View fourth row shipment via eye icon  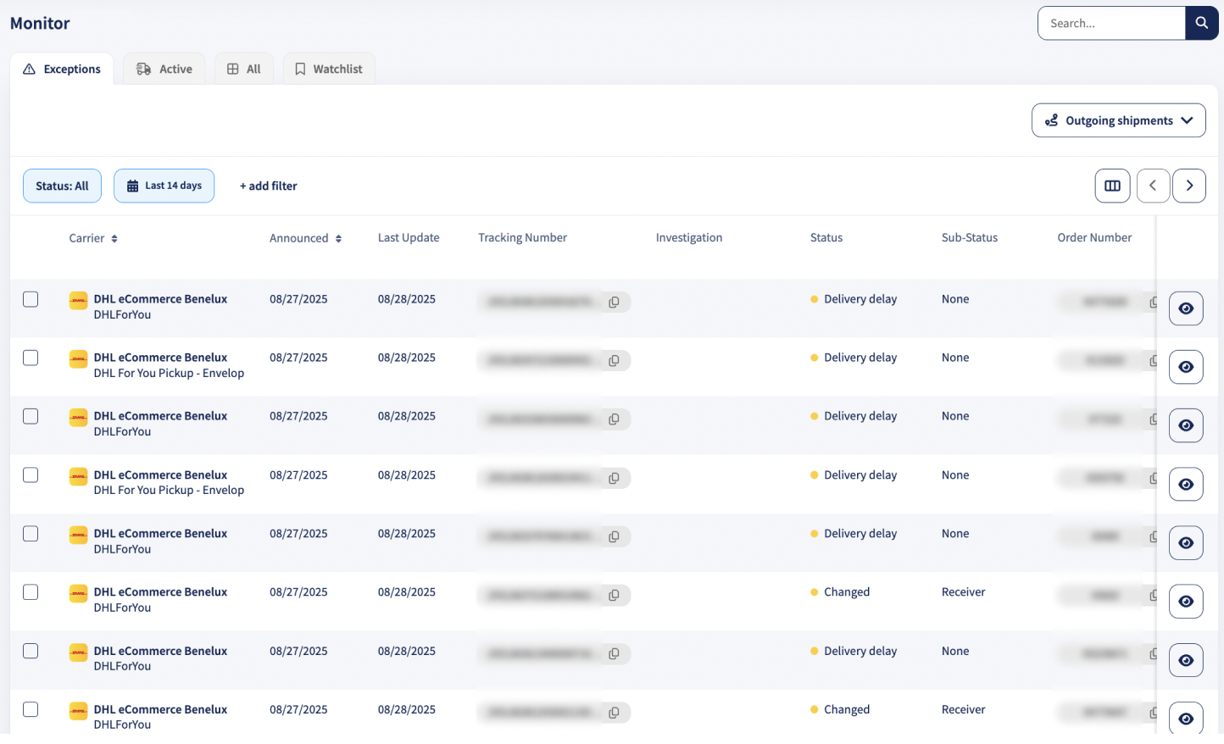pyautogui.click(x=1186, y=484)
